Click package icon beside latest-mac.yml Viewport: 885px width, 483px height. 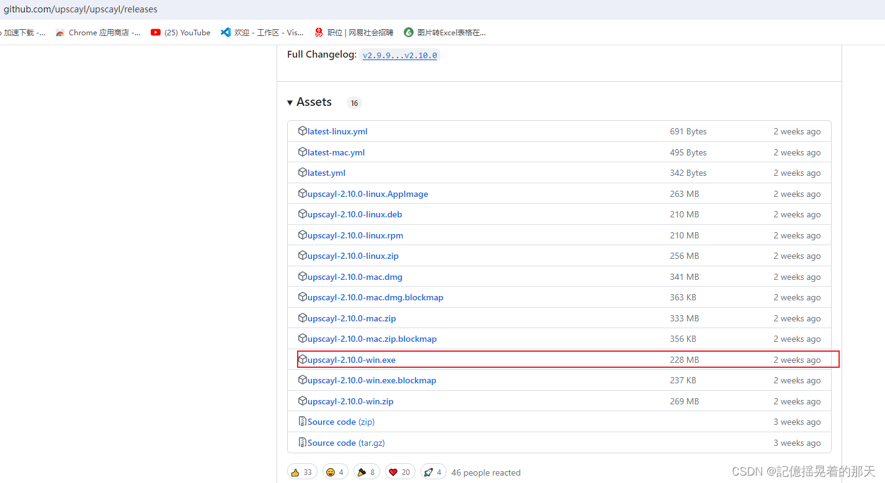pos(303,152)
